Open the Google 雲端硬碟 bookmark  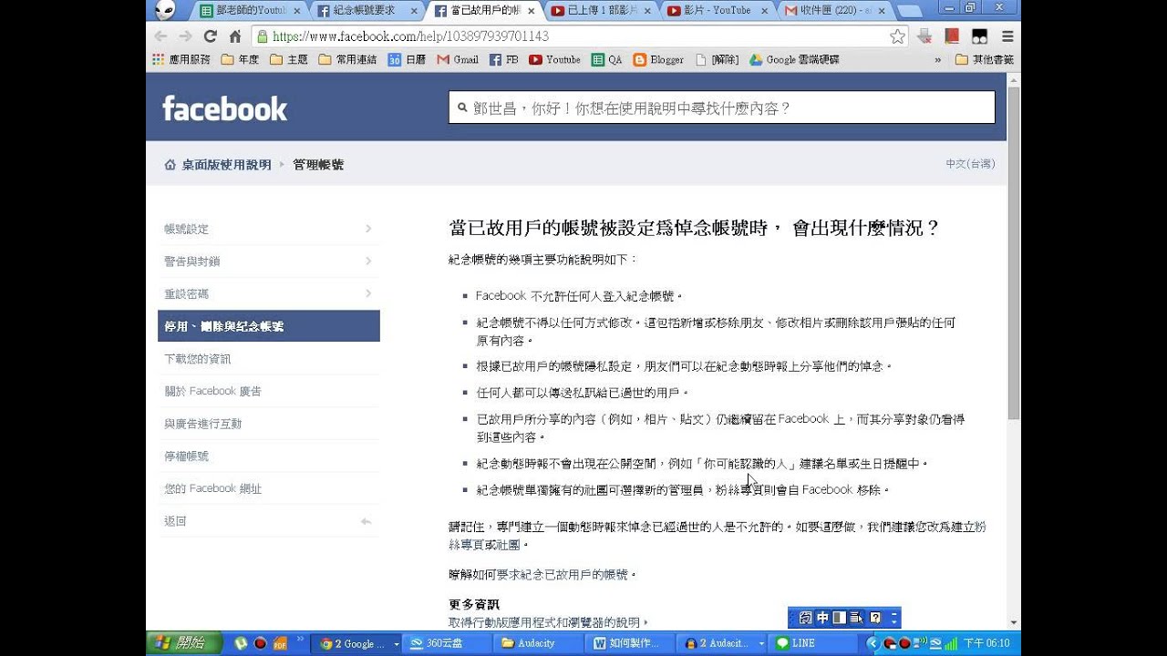click(x=794, y=59)
